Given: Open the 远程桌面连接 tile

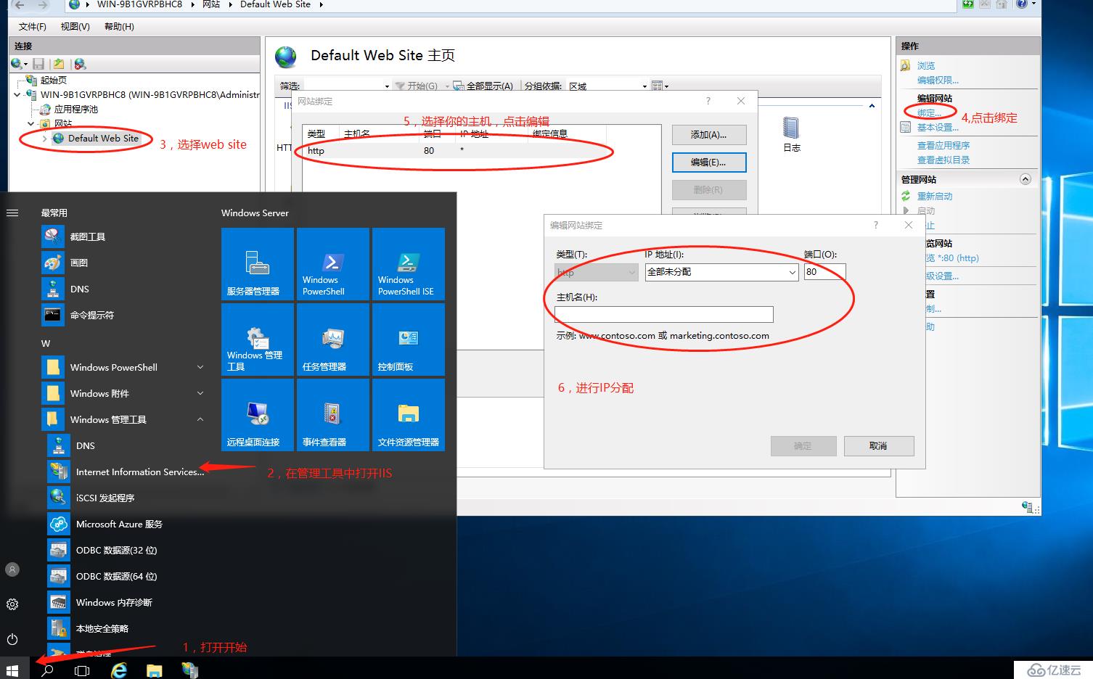Looking at the screenshot, I should (258, 415).
